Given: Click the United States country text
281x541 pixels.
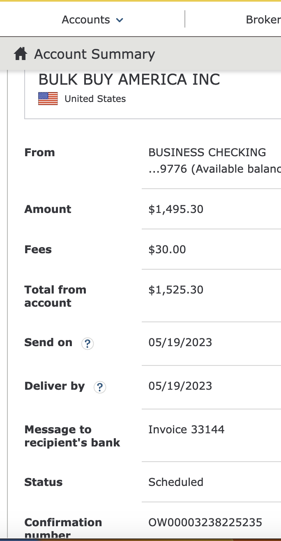Looking at the screenshot, I should point(95,99).
